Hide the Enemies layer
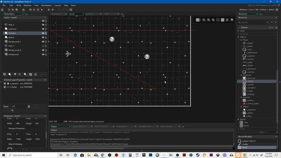Screen dimensions: 281x158 (x=43, y=33)
